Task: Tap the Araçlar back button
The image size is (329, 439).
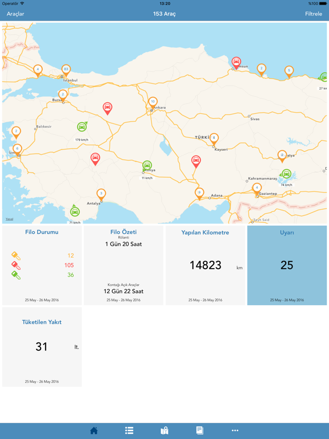Action: pyautogui.click(x=15, y=14)
